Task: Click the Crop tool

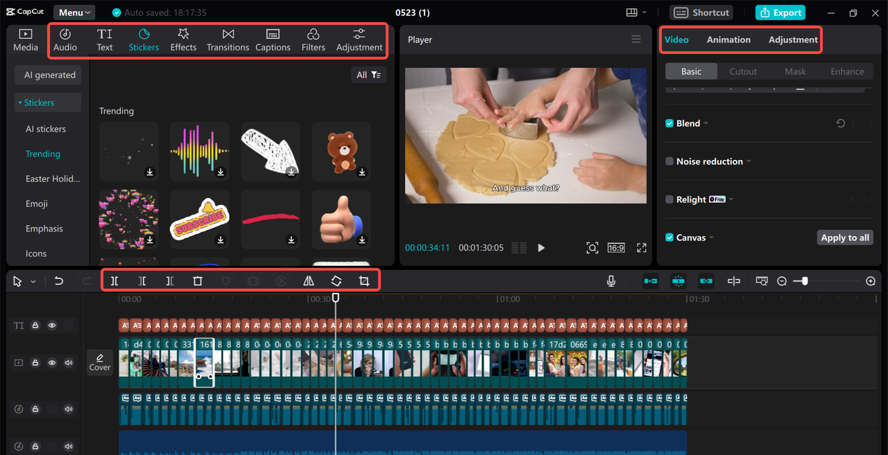Action: coord(364,281)
